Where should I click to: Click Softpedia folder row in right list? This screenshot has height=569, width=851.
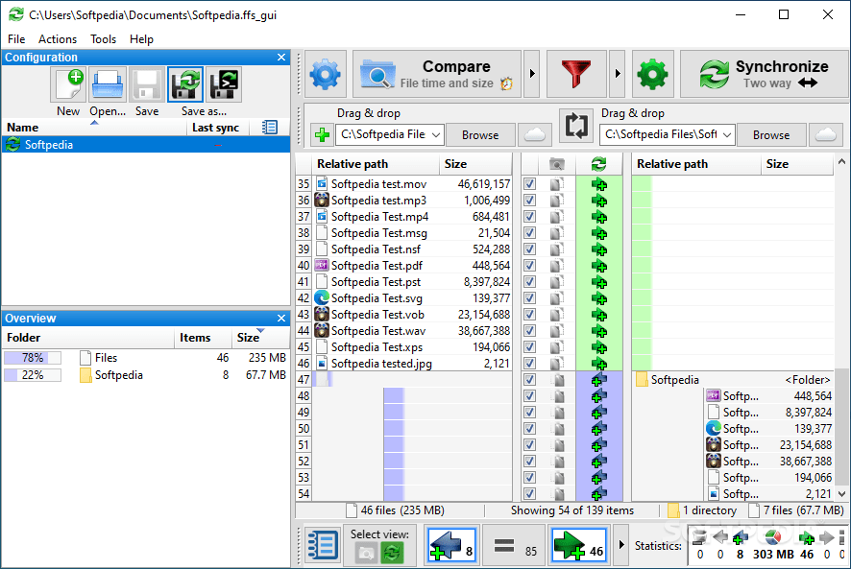[733, 380]
